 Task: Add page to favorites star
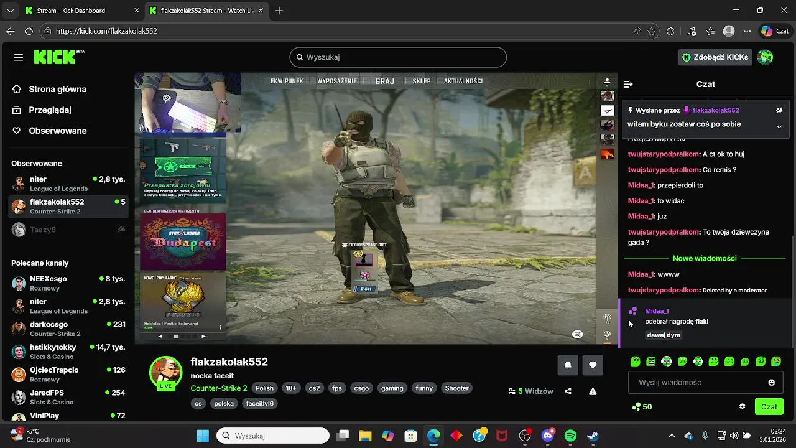[651, 31]
